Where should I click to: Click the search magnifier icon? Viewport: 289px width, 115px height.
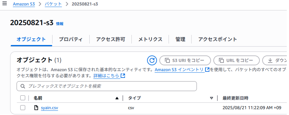23,86
